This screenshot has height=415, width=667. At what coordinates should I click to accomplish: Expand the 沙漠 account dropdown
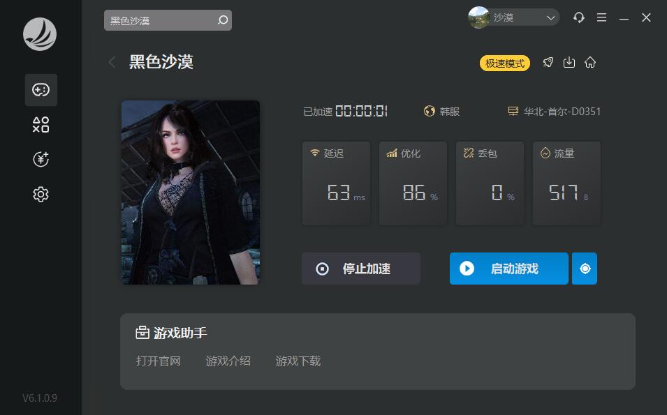[514, 17]
